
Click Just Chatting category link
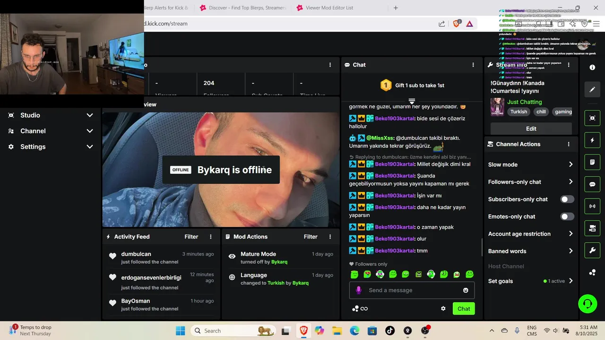(x=525, y=102)
